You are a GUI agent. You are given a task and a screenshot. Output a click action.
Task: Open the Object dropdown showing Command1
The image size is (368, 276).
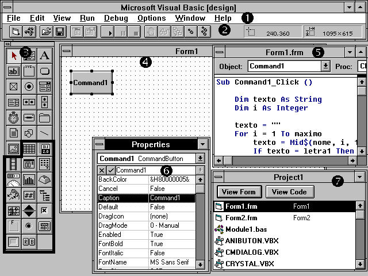[x=325, y=66]
